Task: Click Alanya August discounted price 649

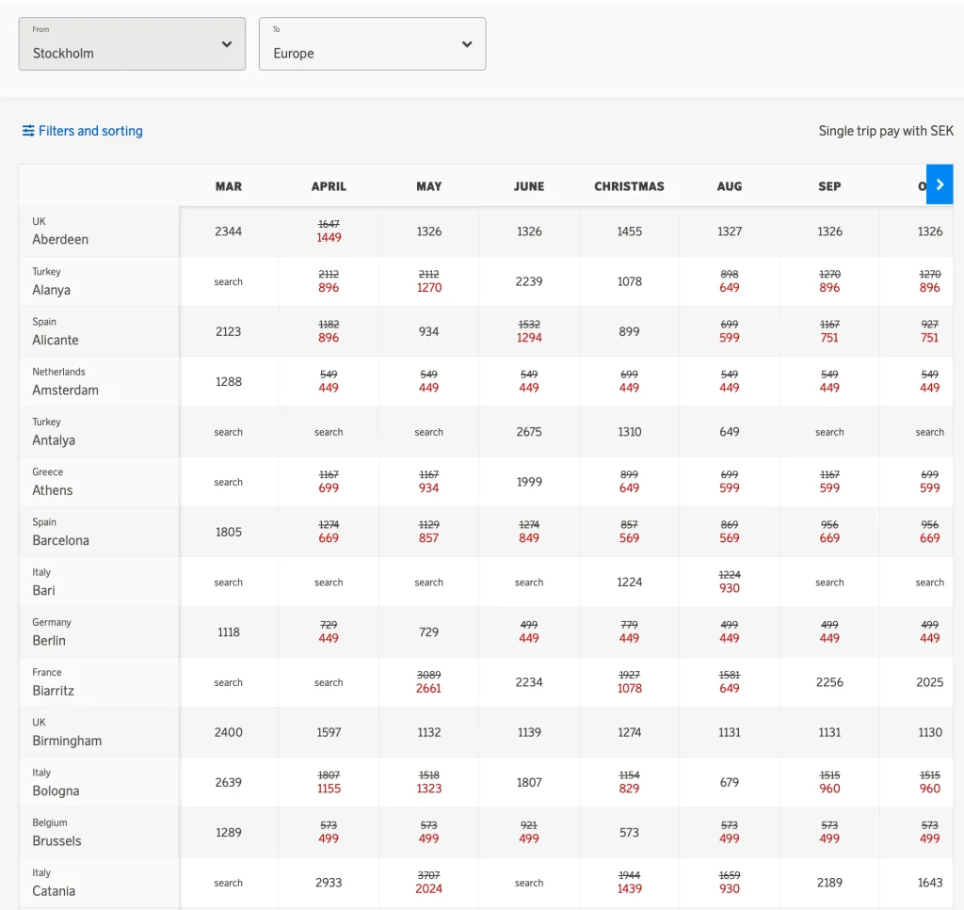Action: tap(730, 288)
